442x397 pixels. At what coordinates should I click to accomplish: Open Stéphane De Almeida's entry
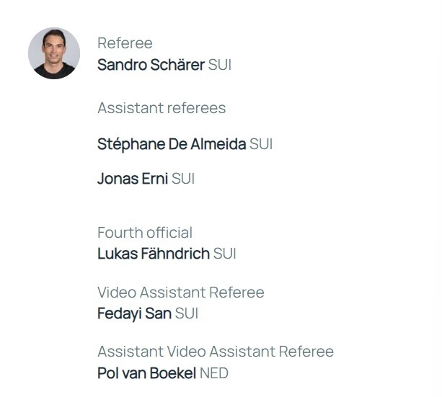(172, 144)
